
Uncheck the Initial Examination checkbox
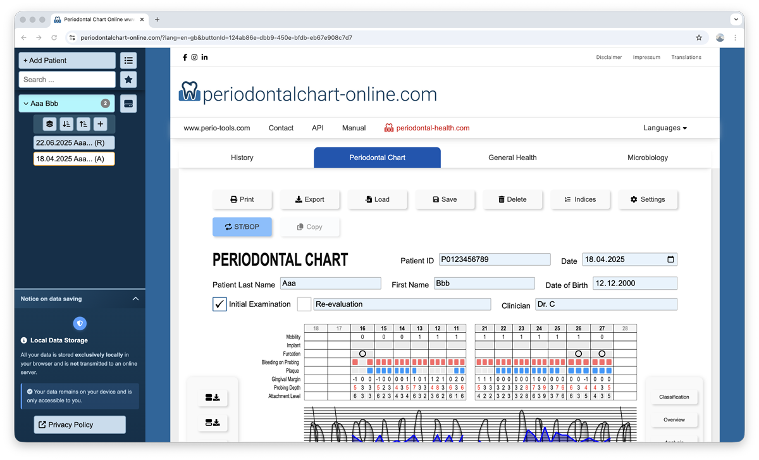click(219, 304)
